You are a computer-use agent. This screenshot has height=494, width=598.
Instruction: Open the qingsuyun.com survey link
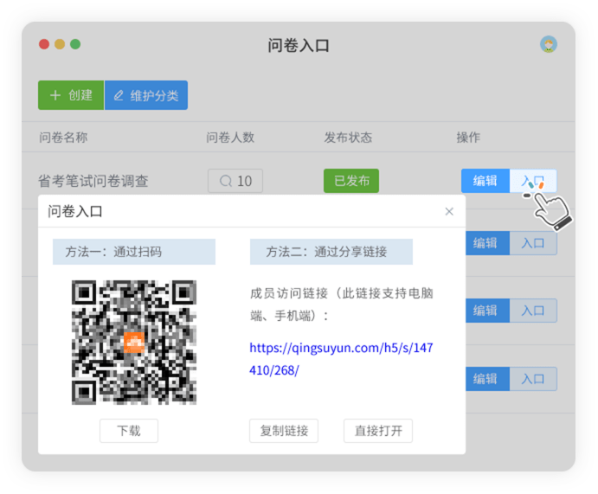341,359
